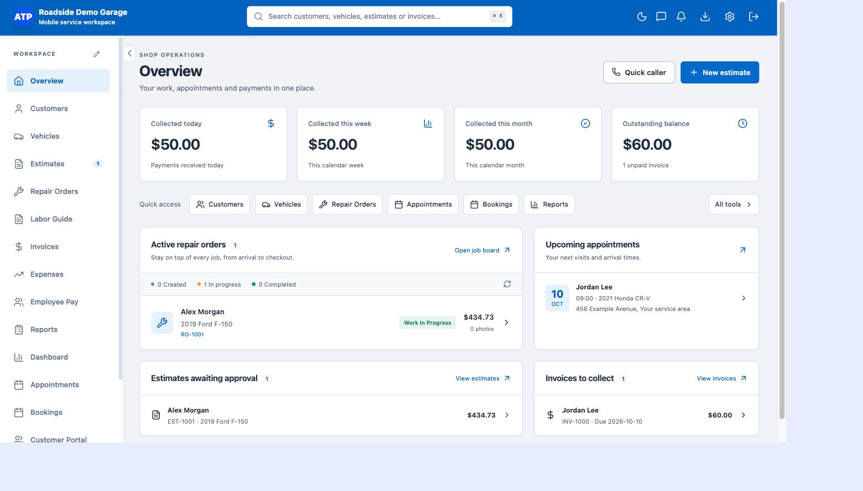
Task: Click View estimates link
Action: (x=483, y=378)
